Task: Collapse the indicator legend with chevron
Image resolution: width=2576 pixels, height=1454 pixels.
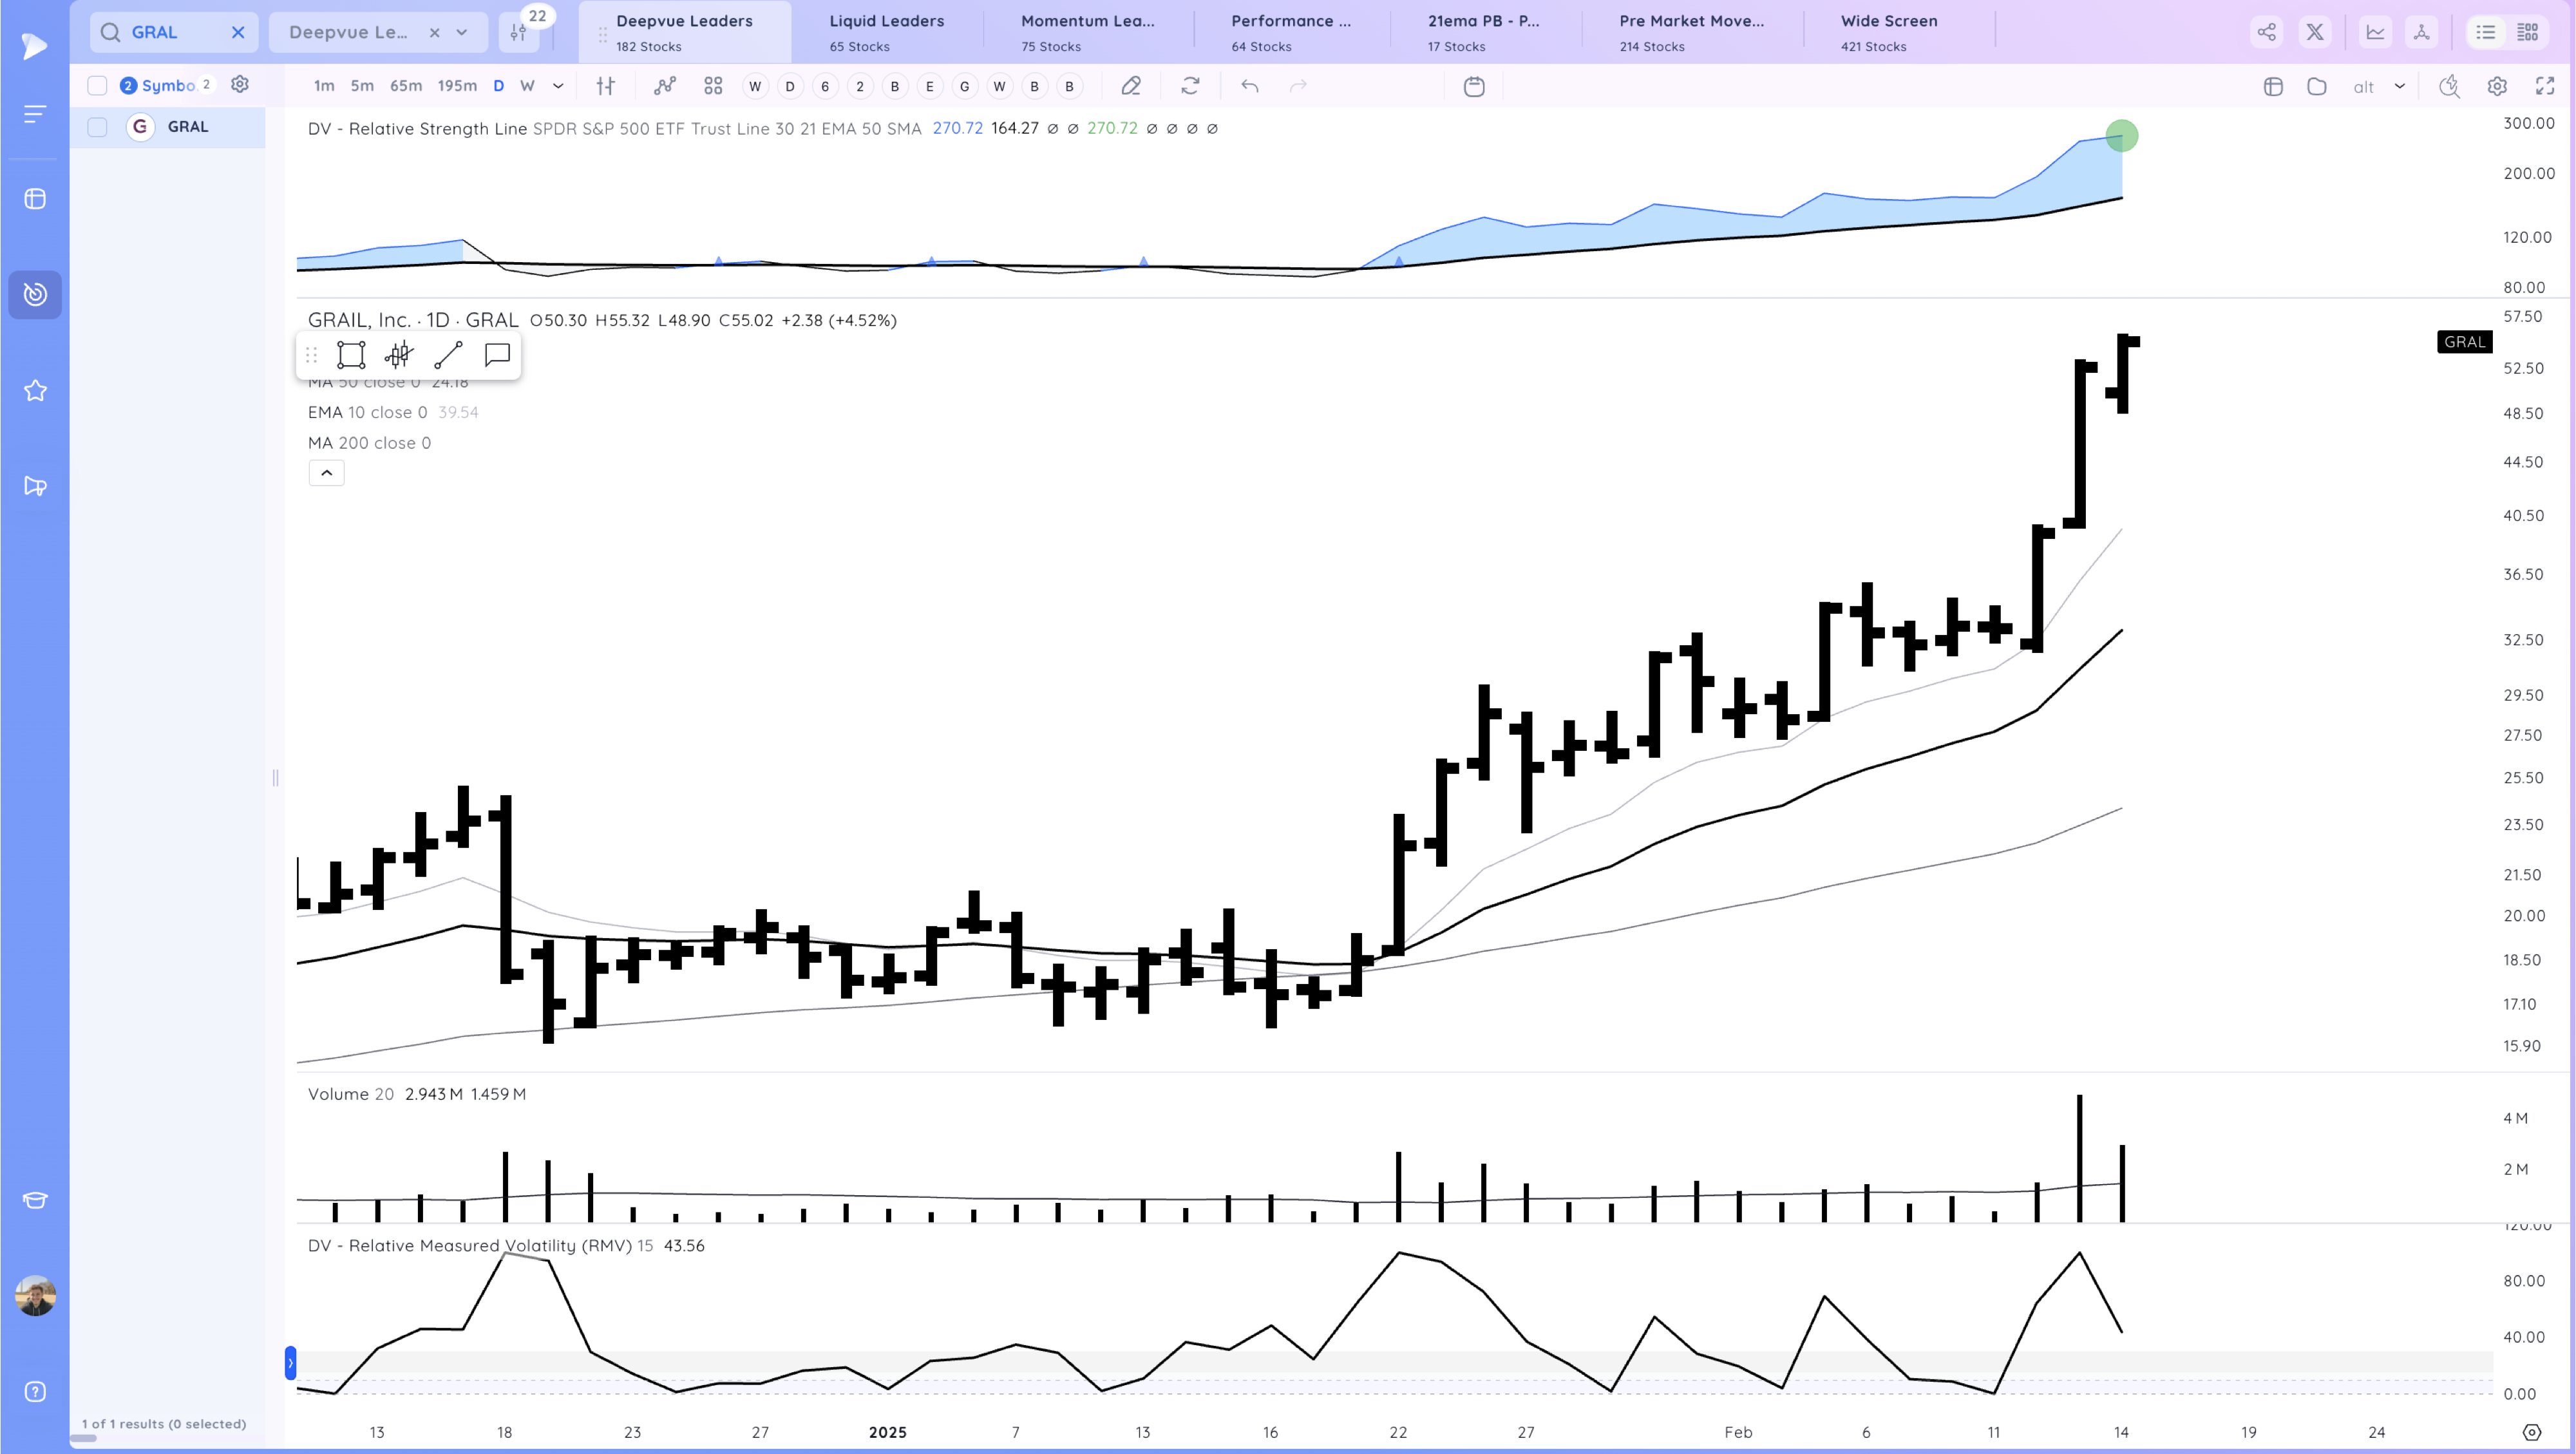Action: click(326, 473)
